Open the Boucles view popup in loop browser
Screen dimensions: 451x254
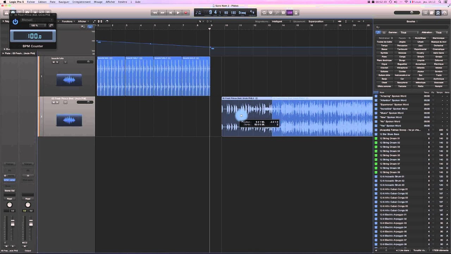pos(412,21)
